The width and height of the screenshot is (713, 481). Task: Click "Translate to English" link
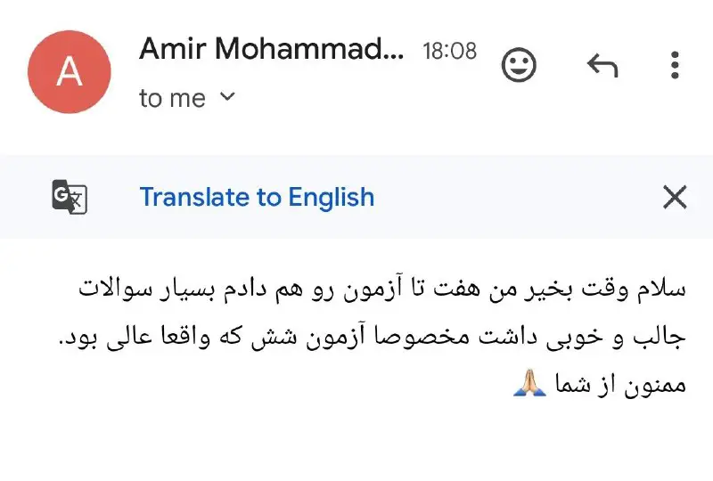[257, 197]
